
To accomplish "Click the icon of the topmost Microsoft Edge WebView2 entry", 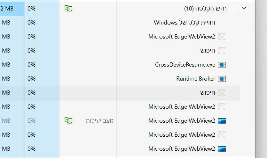I will 222,37.
